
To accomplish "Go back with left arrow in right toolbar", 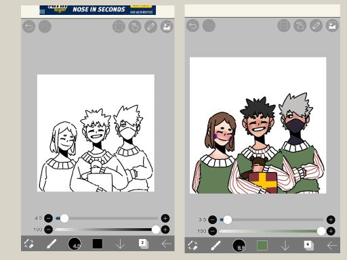I will pos(332,245).
